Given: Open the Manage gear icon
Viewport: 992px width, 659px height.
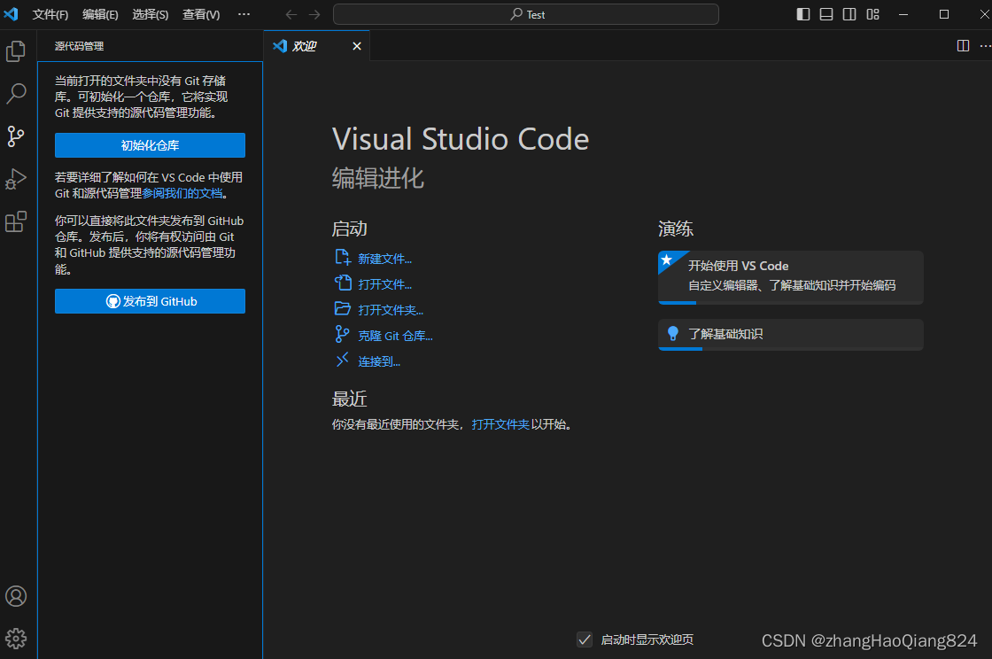Looking at the screenshot, I should (16, 638).
